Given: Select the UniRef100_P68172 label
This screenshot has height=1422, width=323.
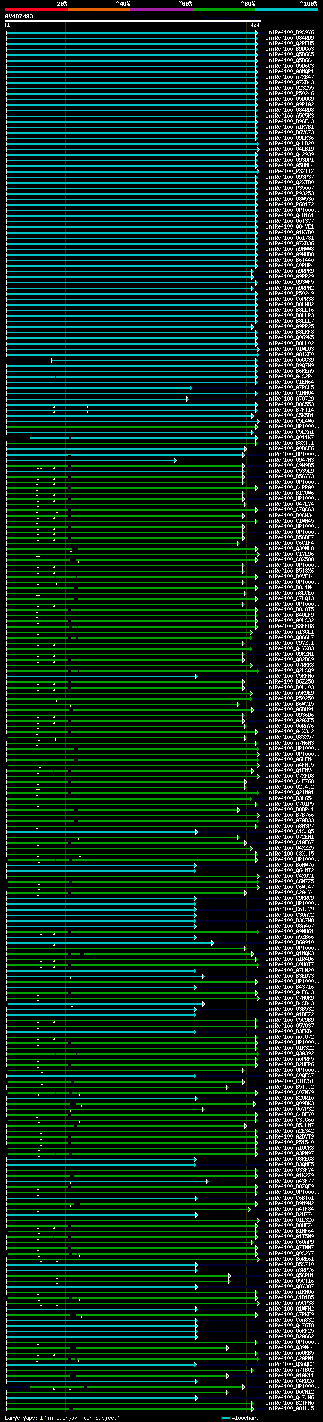Looking at the screenshot, I should pyautogui.click(x=289, y=204).
